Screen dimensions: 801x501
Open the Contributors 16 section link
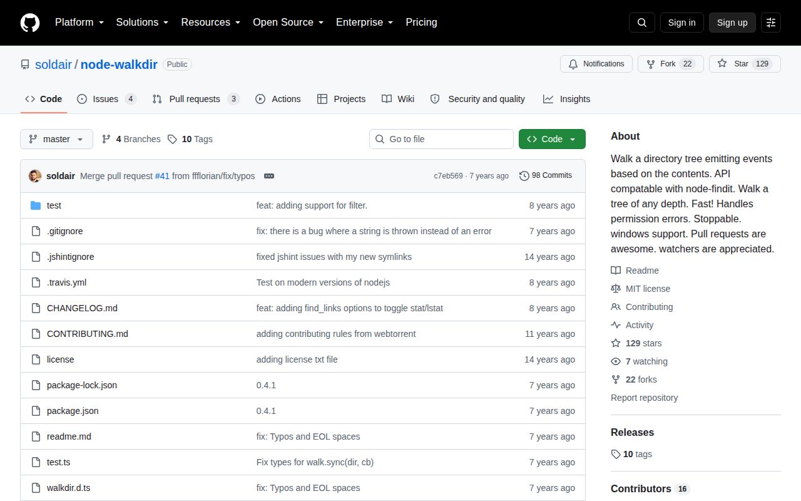click(650, 488)
